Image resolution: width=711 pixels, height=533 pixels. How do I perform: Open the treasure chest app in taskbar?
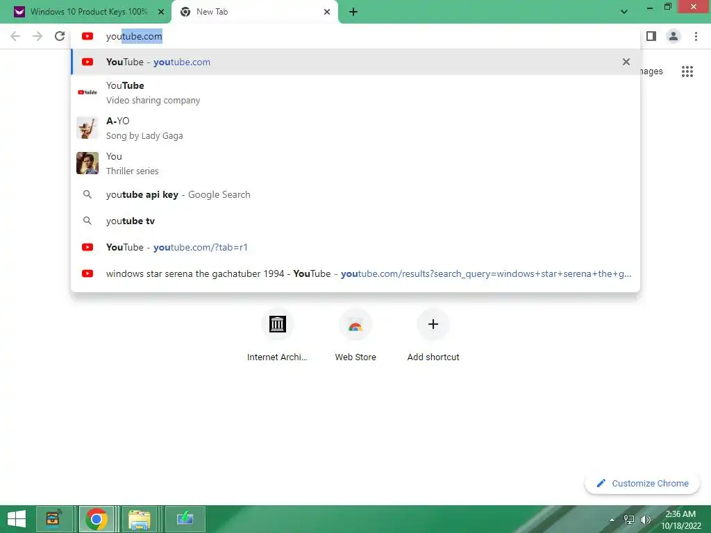(x=54, y=519)
